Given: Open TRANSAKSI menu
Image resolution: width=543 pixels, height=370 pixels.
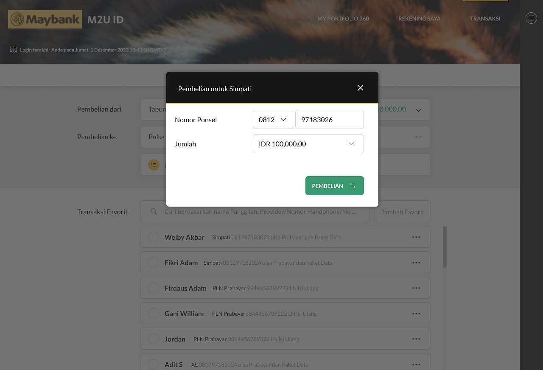Looking at the screenshot, I should (485, 19).
